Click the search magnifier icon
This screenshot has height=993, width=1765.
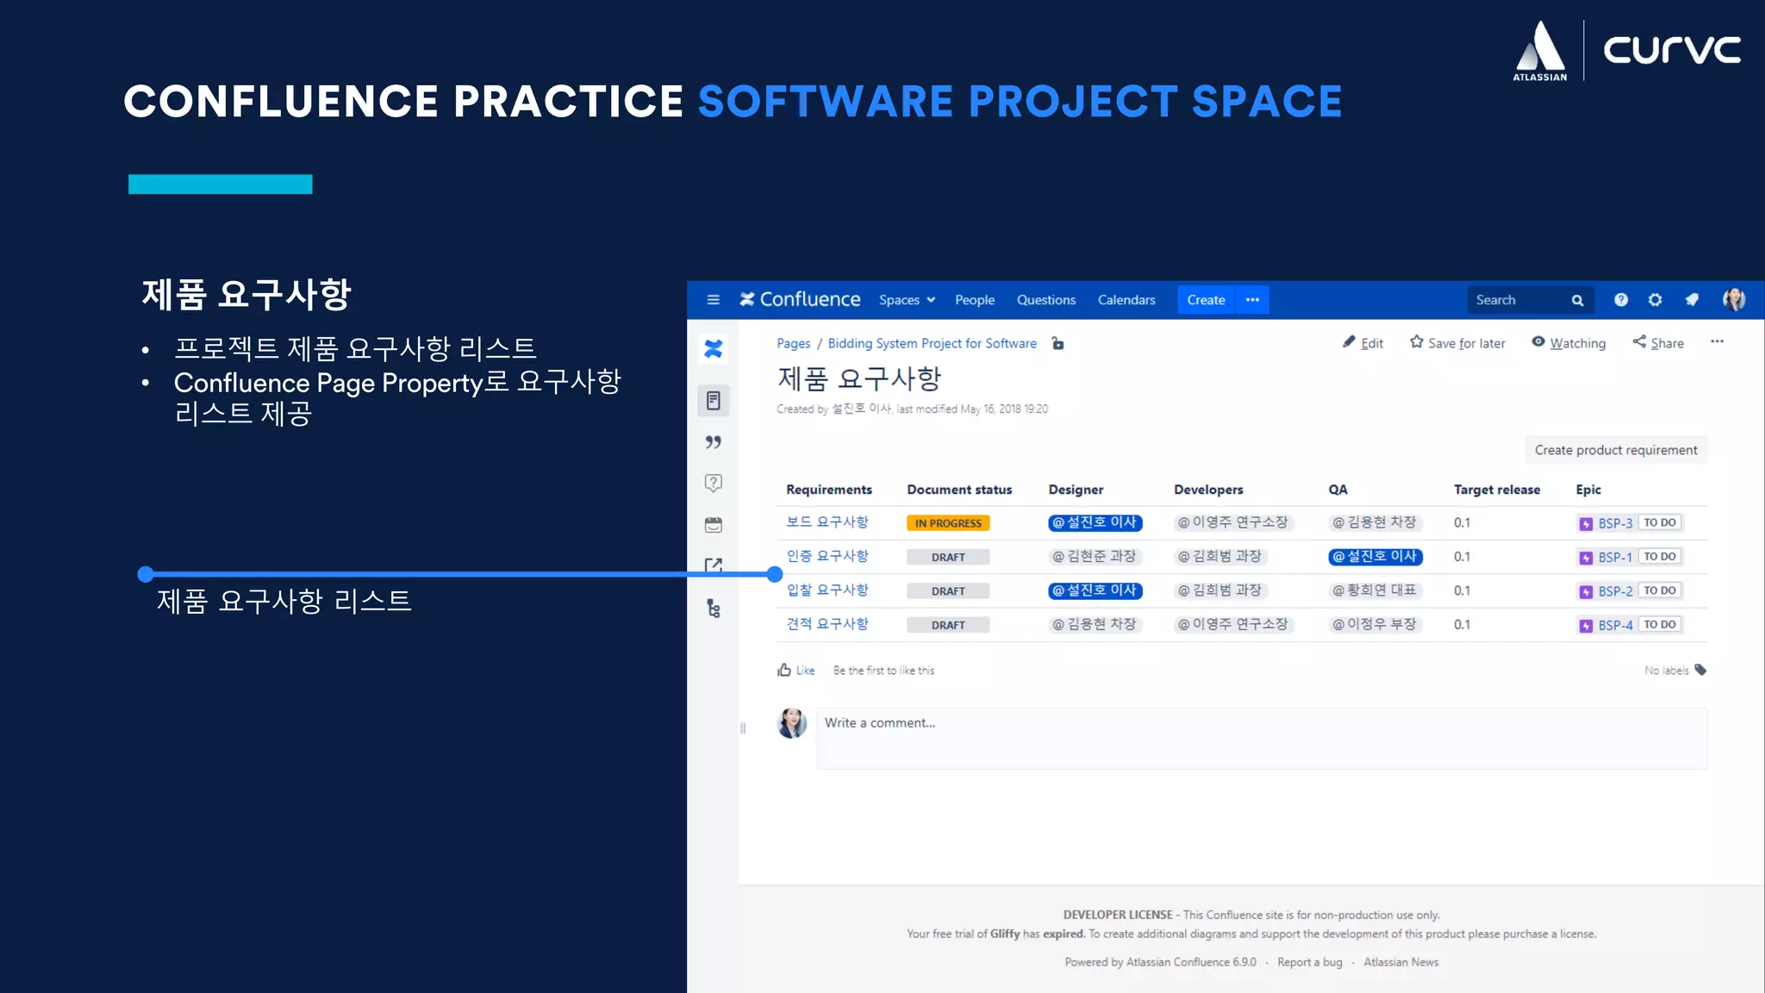pyautogui.click(x=1577, y=301)
